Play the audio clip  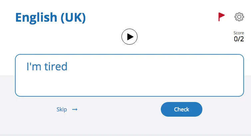(x=129, y=37)
